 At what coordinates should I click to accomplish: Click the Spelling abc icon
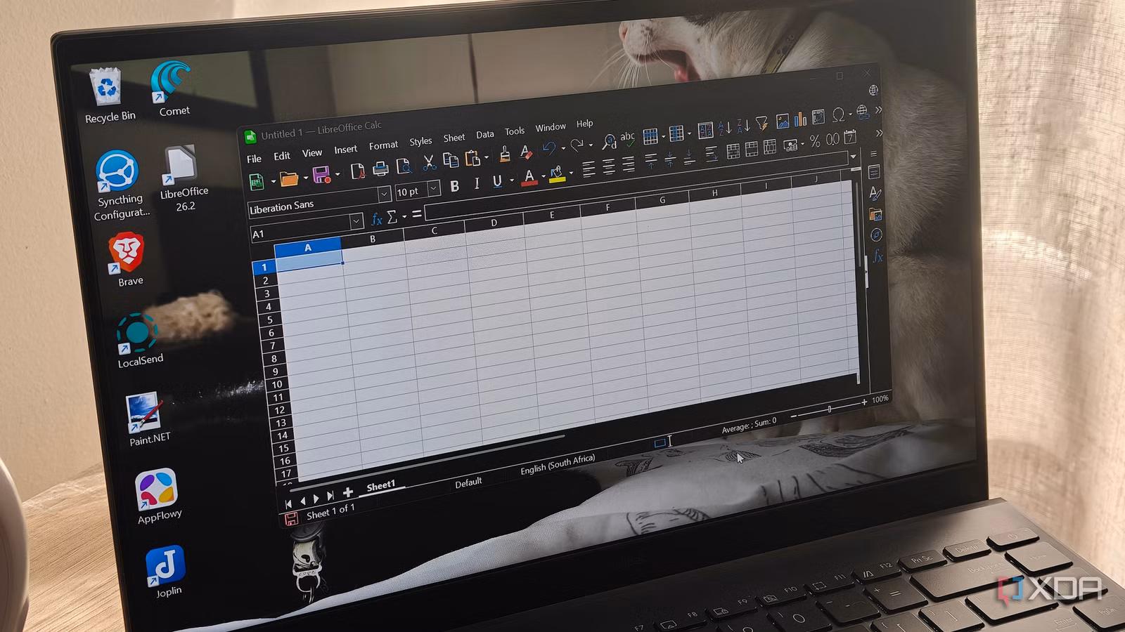[x=627, y=138]
